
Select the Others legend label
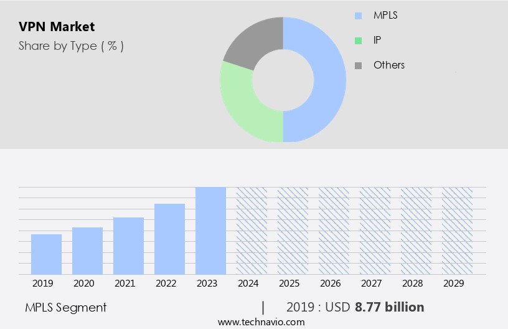point(388,65)
